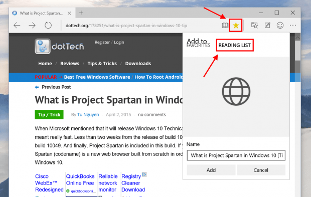Click the browser forward arrow
The height and width of the screenshot is (197, 311).
(32, 26)
